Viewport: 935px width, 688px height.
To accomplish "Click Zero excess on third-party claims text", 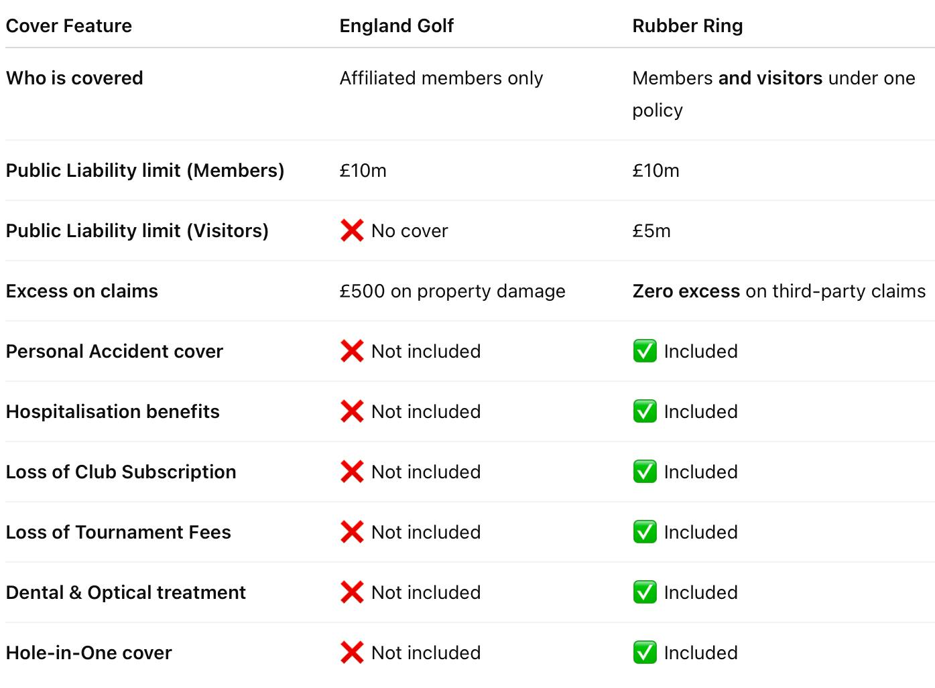I will coord(779,291).
